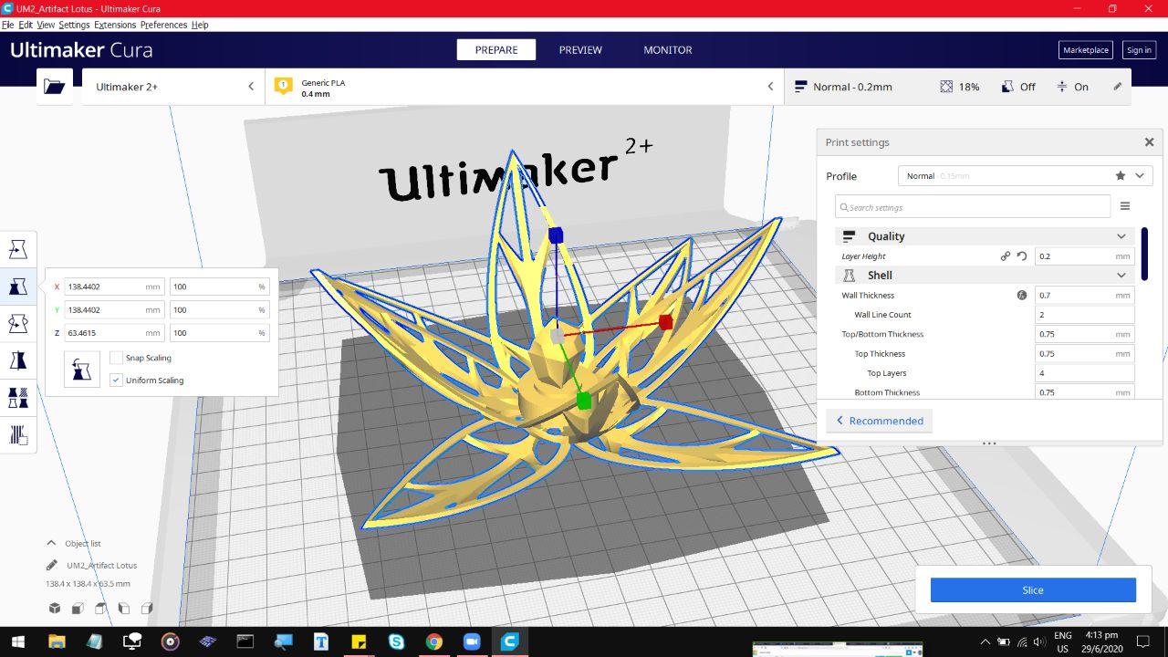This screenshot has height=657, width=1168.
Task: Open file with the folder icon
Action: [55, 87]
